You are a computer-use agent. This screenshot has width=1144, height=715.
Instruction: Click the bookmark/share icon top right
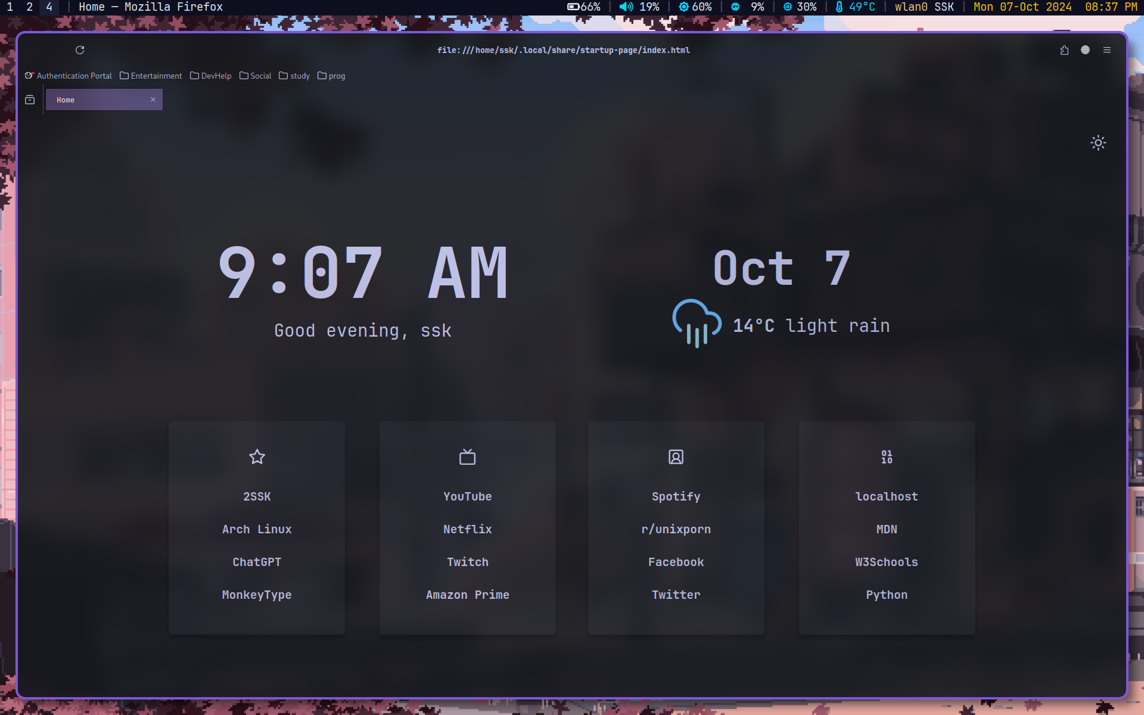1064,49
